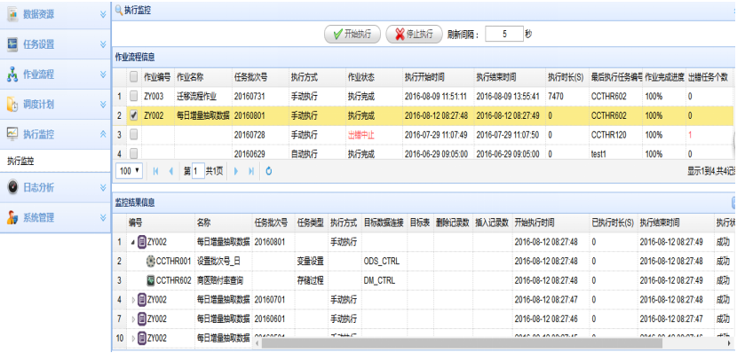This screenshot has height=353, width=737.
Task: Go to last page in pager
Action: point(251,171)
